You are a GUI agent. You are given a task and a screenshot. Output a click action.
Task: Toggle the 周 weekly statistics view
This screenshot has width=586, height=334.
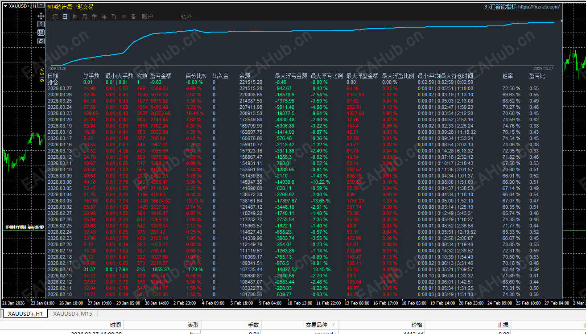pos(75,16)
